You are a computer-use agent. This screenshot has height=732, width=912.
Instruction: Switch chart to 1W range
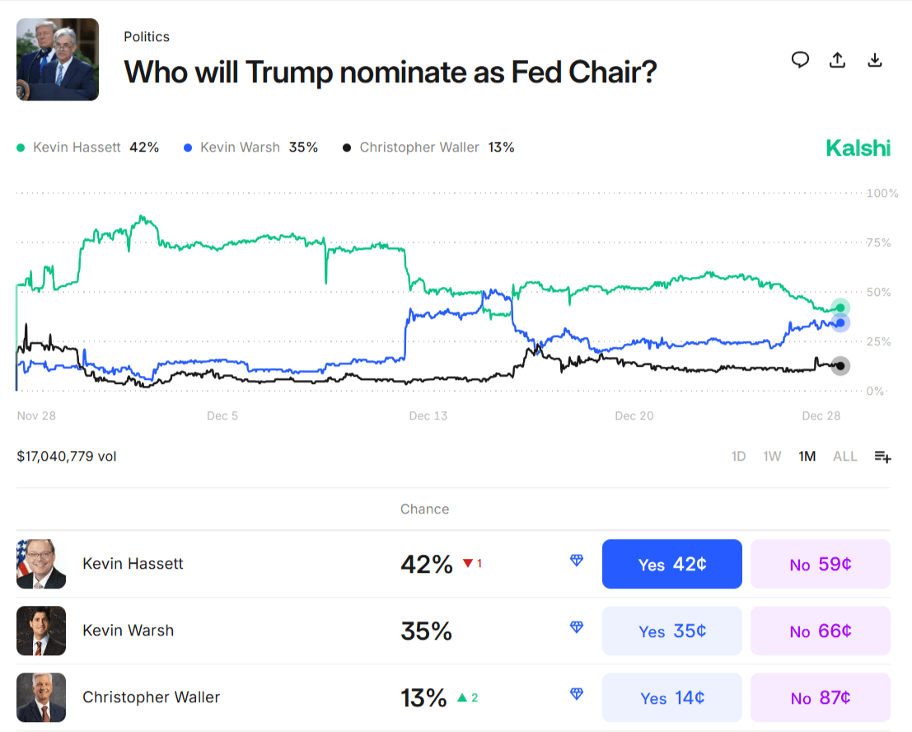pos(772,457)
